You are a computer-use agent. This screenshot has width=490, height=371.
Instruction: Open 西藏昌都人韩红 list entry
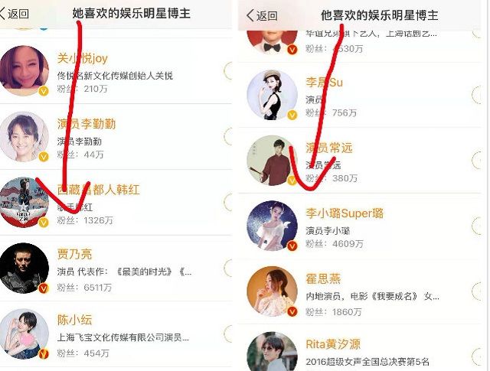pos(116,203)
